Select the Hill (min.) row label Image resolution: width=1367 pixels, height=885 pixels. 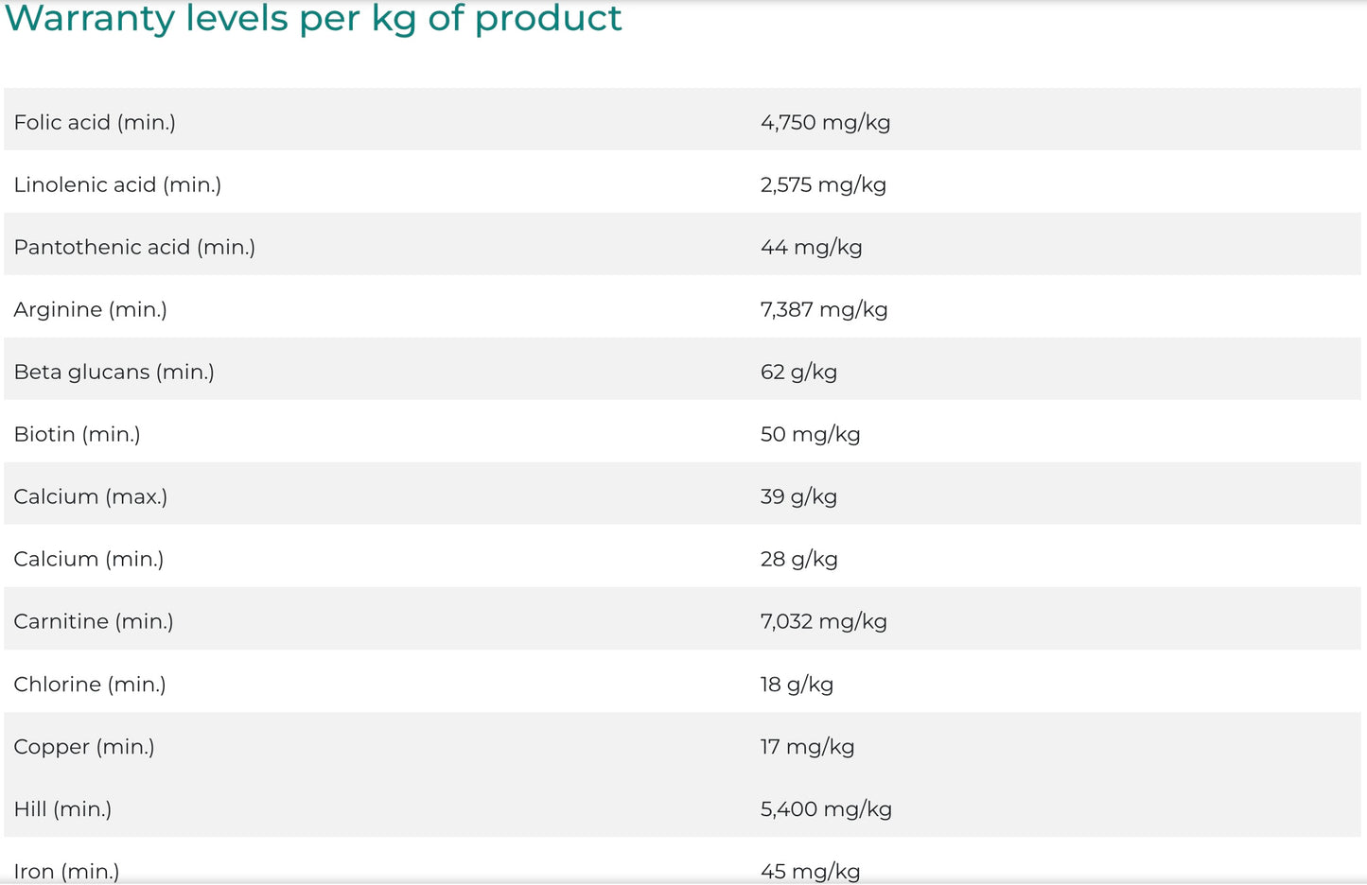click(62, 808)
